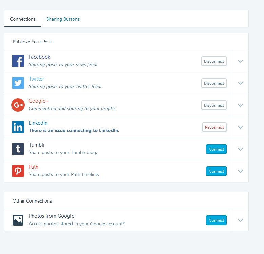Expand the Photos from Google chevron
This screenshot has height=254, width=264.
pos(240,220)
